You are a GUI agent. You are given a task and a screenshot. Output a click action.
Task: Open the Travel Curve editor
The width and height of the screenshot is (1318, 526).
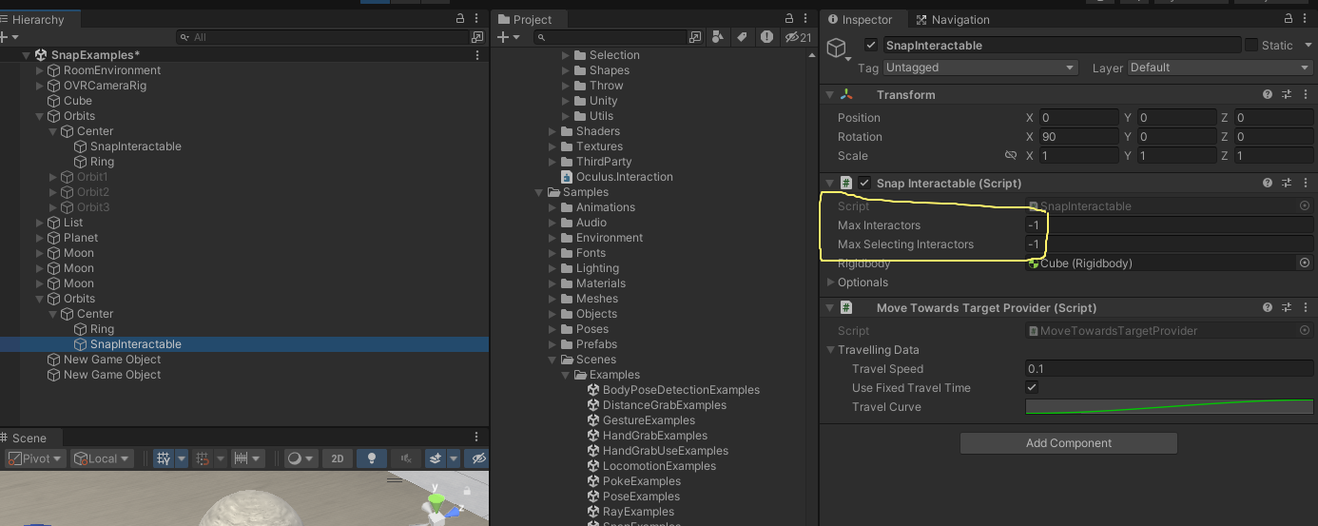[x=1170, y=407]
